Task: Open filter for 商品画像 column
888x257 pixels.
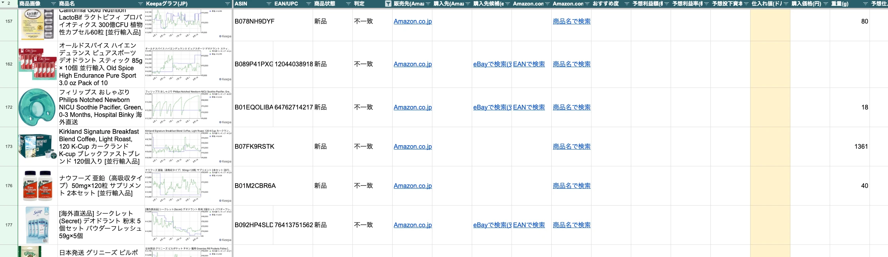Action: click(x=54, y=4)
